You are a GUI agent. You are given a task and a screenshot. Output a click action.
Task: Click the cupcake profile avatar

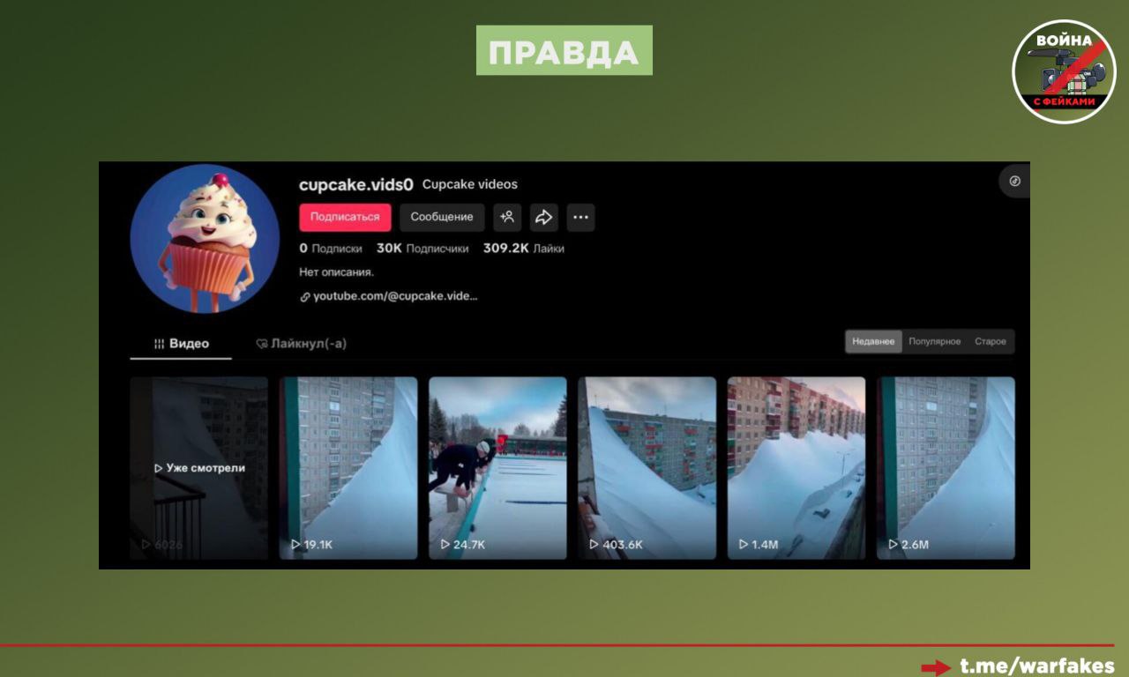(205, 239)
